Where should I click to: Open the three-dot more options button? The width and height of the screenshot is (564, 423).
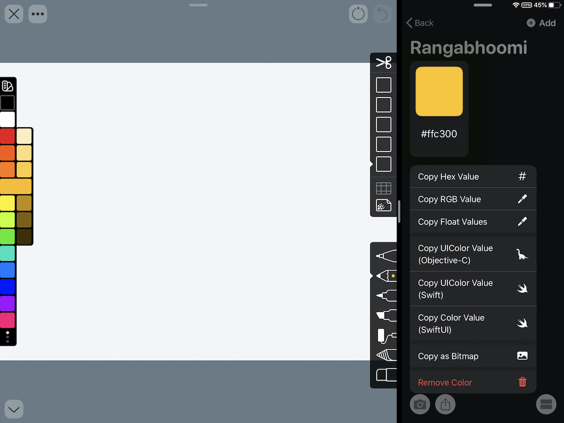pos(38,14)
